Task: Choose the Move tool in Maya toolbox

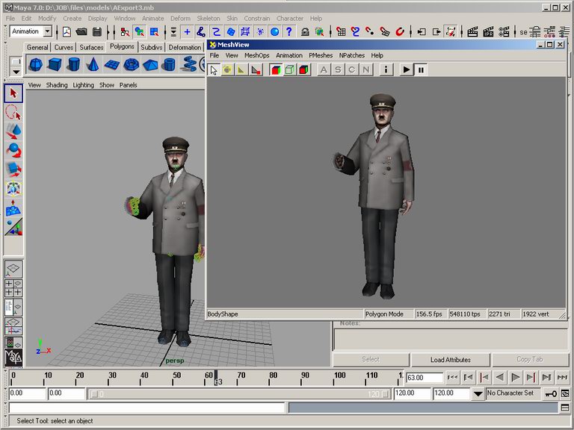Action: pos(13,131)
